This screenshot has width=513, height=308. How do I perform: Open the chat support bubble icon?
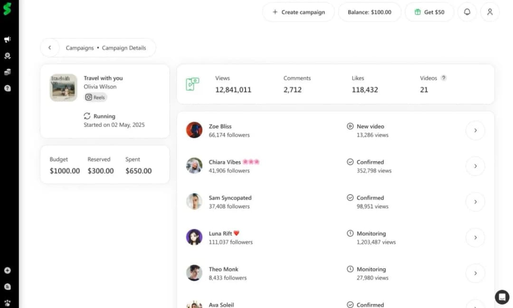(x=502, y=297)
